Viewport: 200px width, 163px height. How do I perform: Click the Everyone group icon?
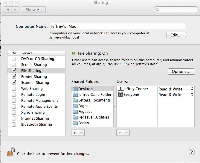click(120, 95)
